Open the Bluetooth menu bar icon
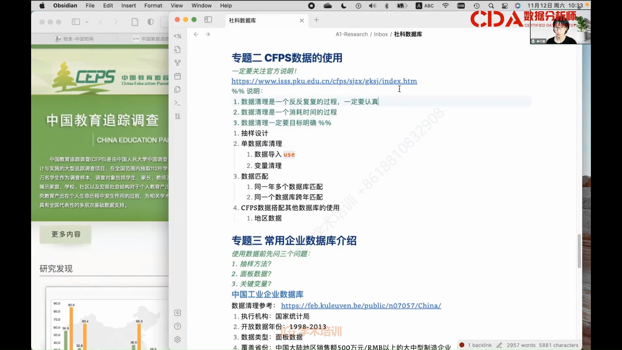Screen dimensions: 622x350 tap(386, 6)
